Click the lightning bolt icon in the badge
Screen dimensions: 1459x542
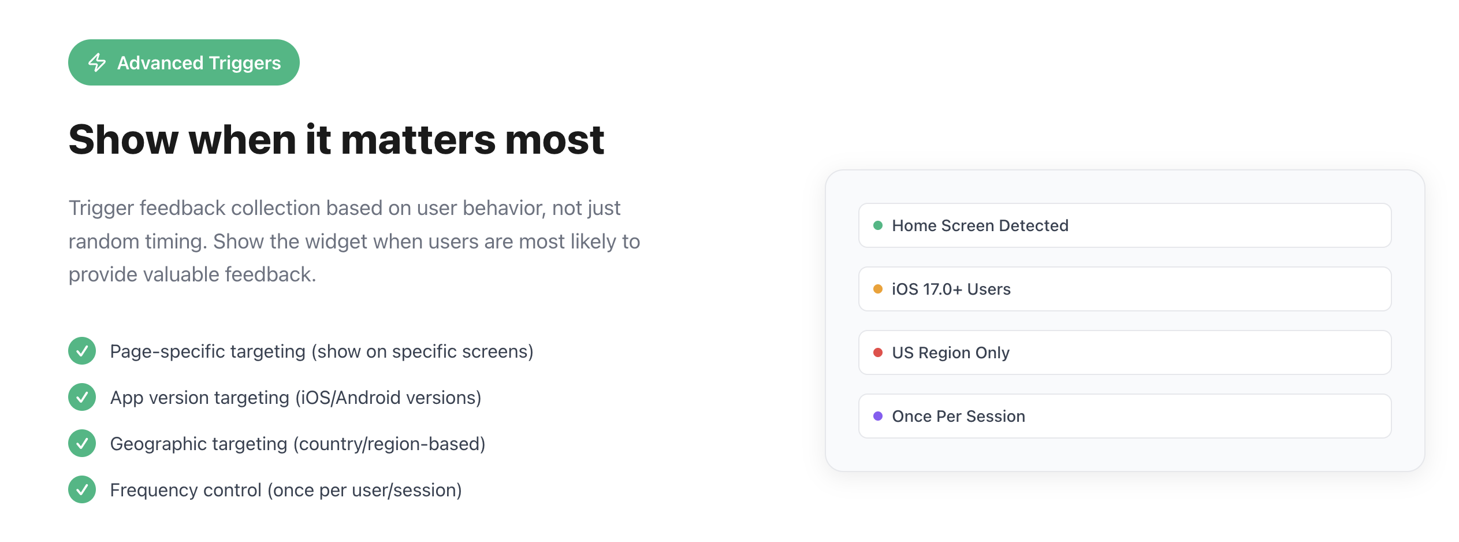[97, 62]
